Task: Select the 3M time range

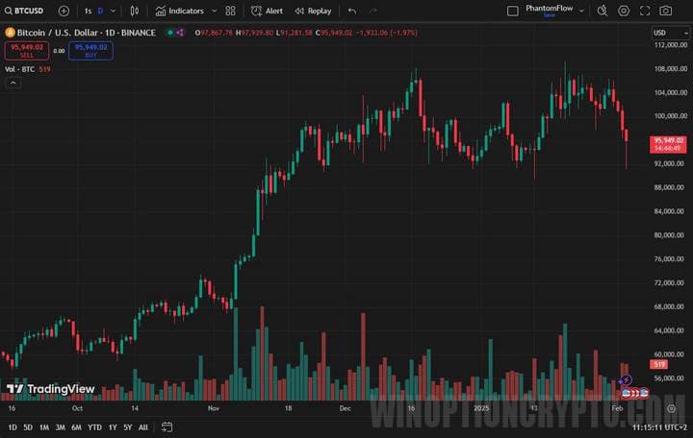Action: pos(60,426)
